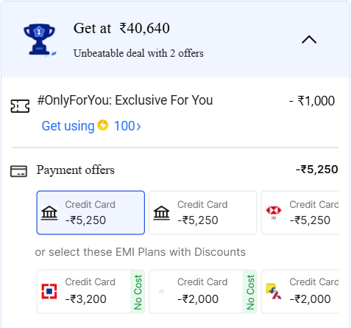Select the highlighted first Credit Card -₹5,250 offer
Image resolution: width=351 pixels, height=328 pixels.
pyautogui.click(x=91, y=212)
